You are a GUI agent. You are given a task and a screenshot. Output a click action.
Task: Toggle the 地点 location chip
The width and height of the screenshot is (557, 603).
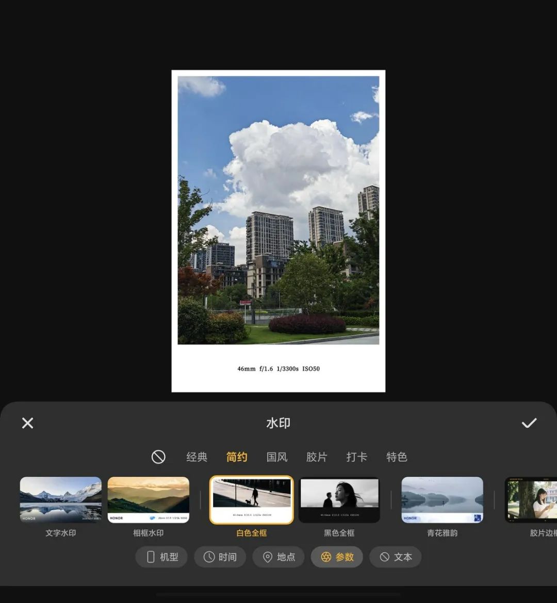coord(278,557)
